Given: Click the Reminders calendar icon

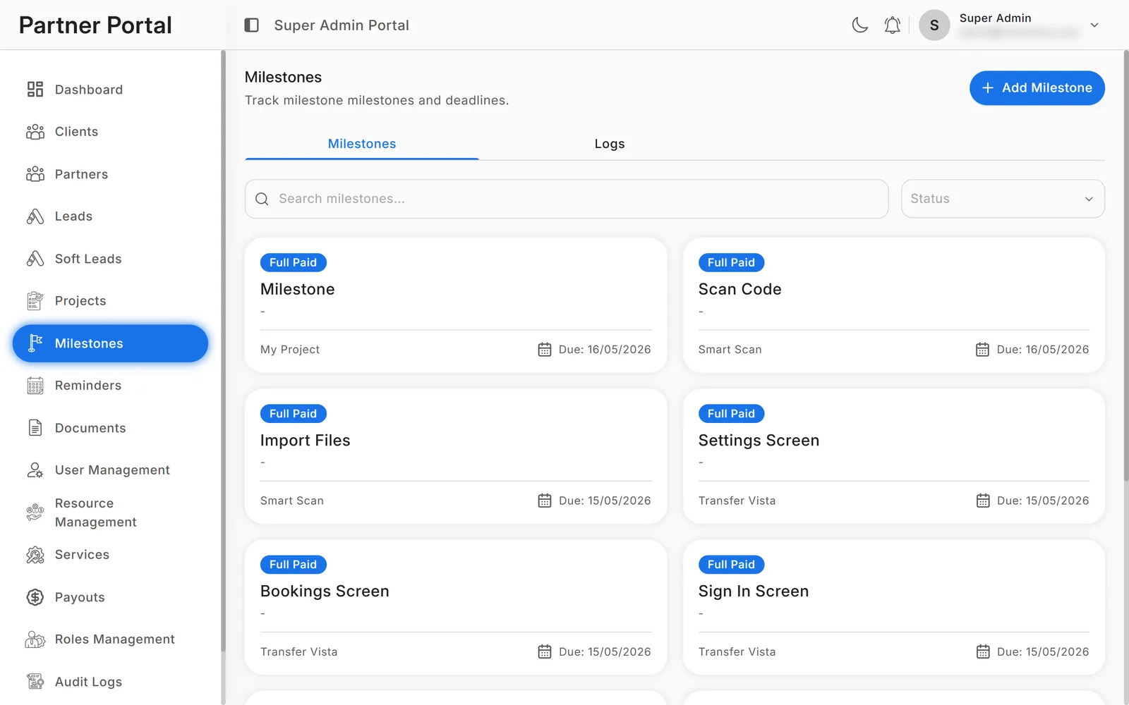Looking at the screenshot, I should coord(35,386).
